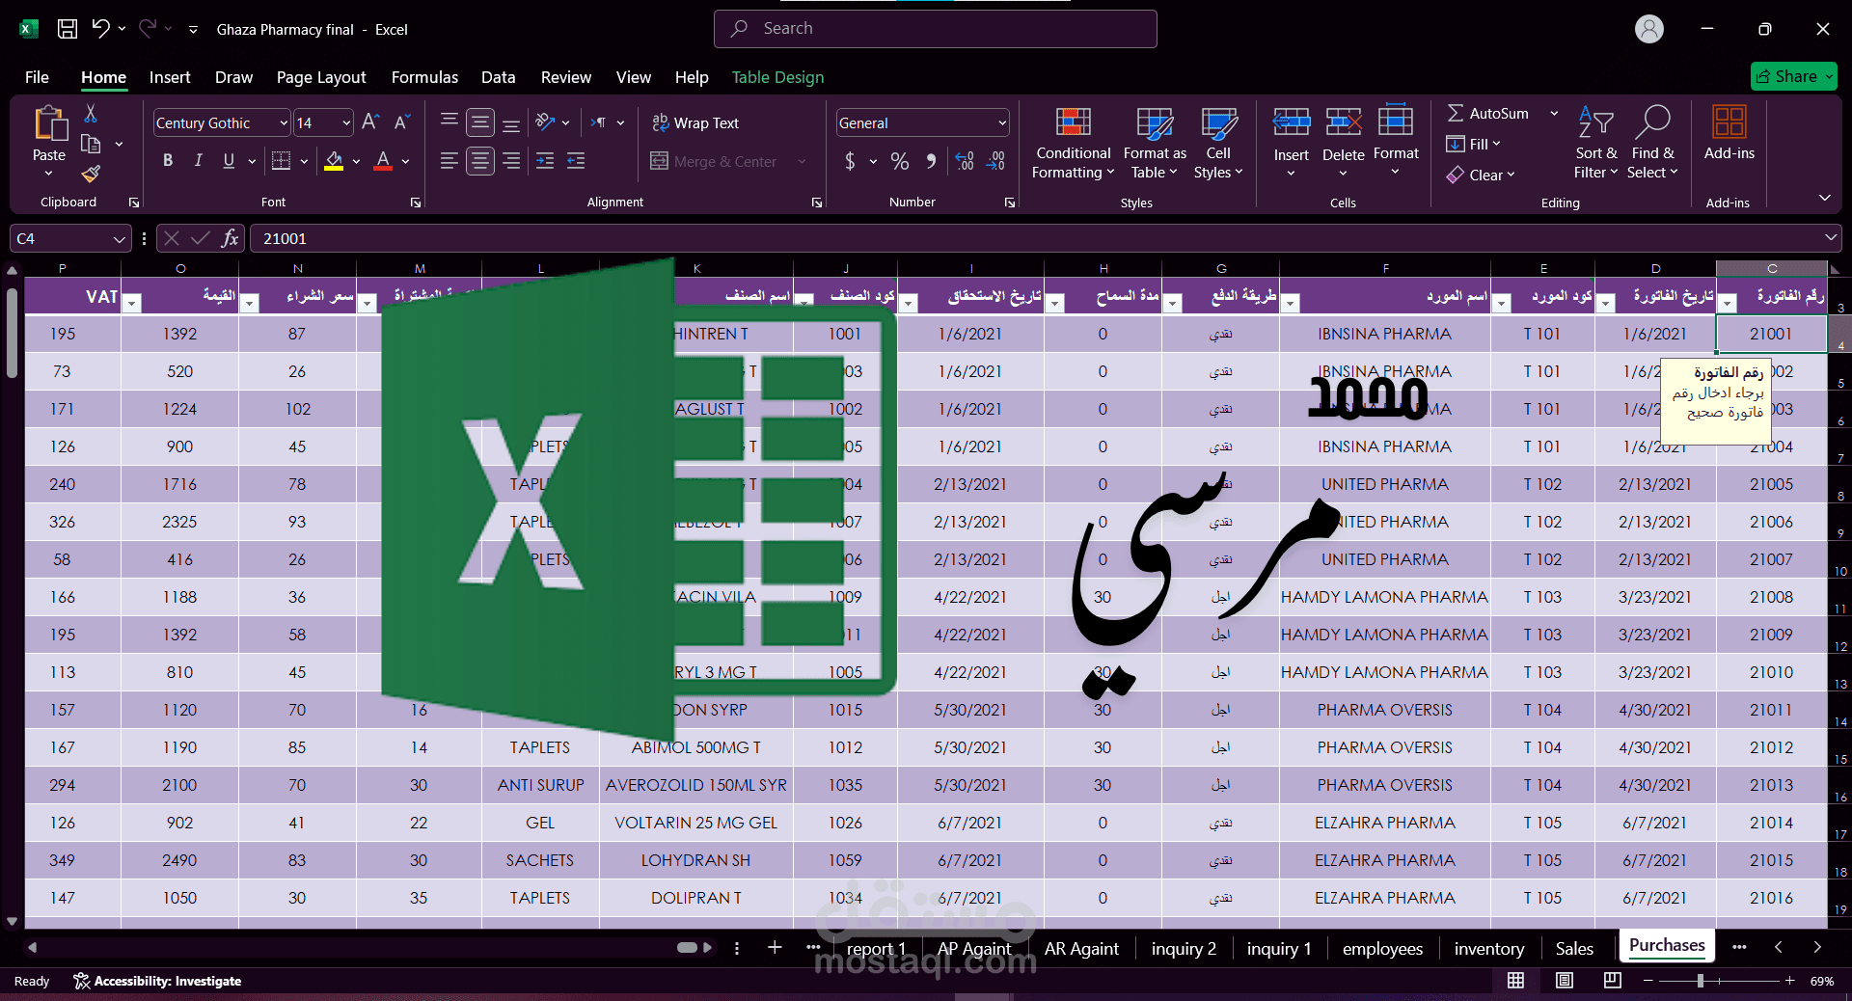Toggle Underline formatting
1852x1001 pixels.
(229, 161)
